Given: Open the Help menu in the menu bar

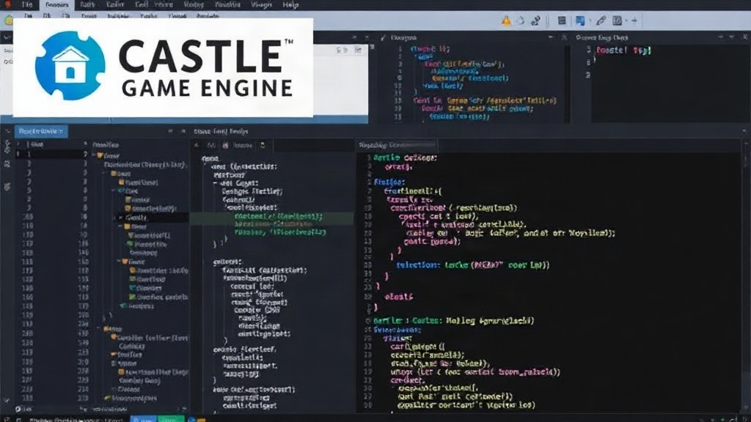Looking at the screenshot, I should point(290,5).
